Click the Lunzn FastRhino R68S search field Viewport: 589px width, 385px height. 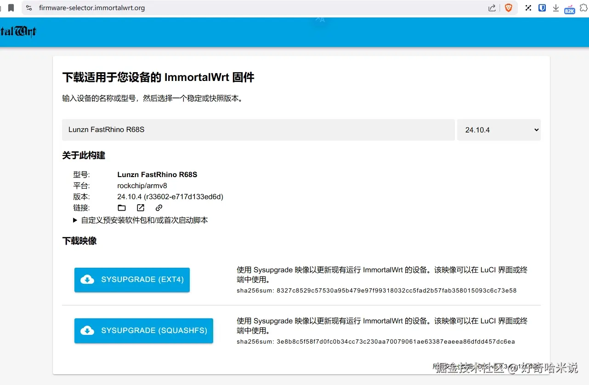coord(258,130)
